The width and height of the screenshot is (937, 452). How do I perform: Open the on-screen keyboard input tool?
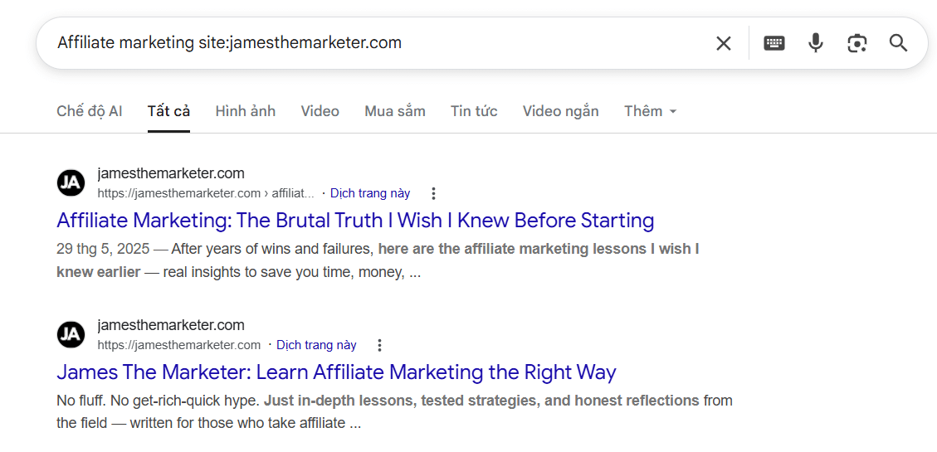774,43
